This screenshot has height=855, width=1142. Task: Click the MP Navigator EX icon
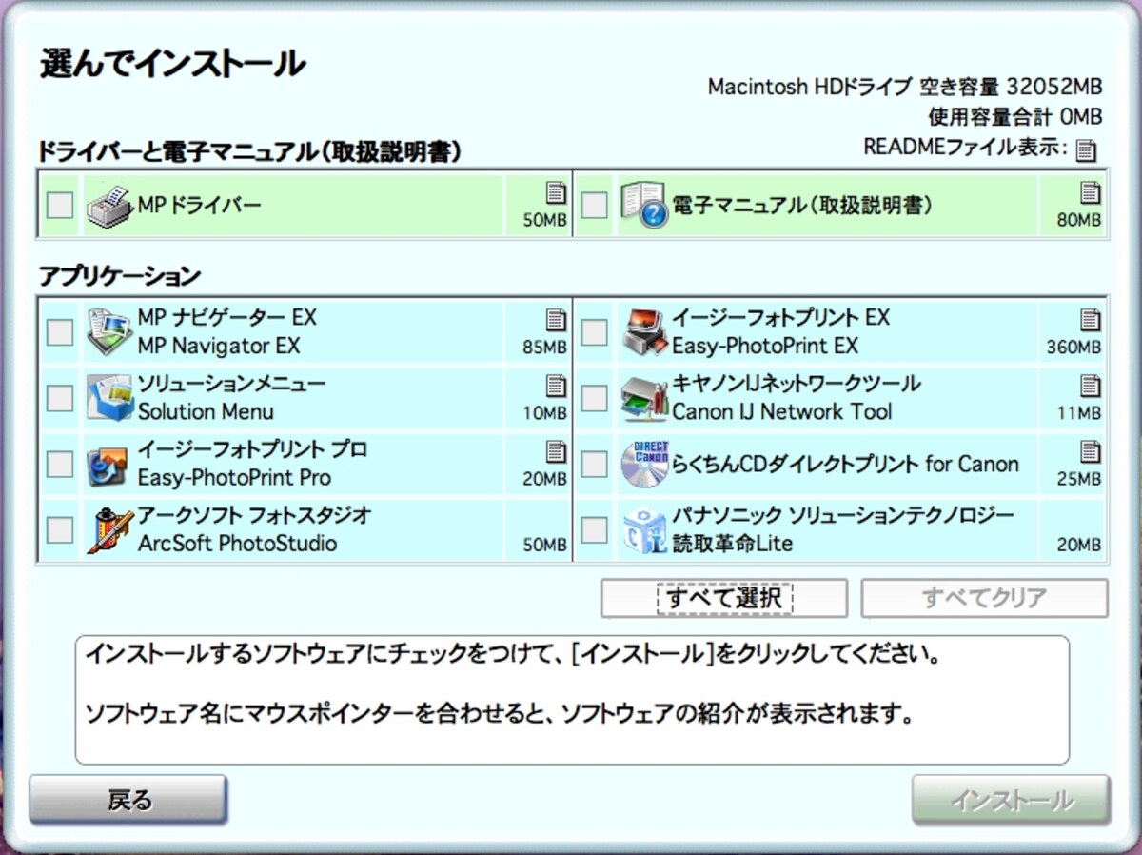coord(109,331)
